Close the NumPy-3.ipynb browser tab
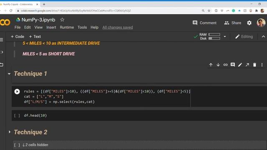This screenshot has width=267, height=150. click(37, 5)
